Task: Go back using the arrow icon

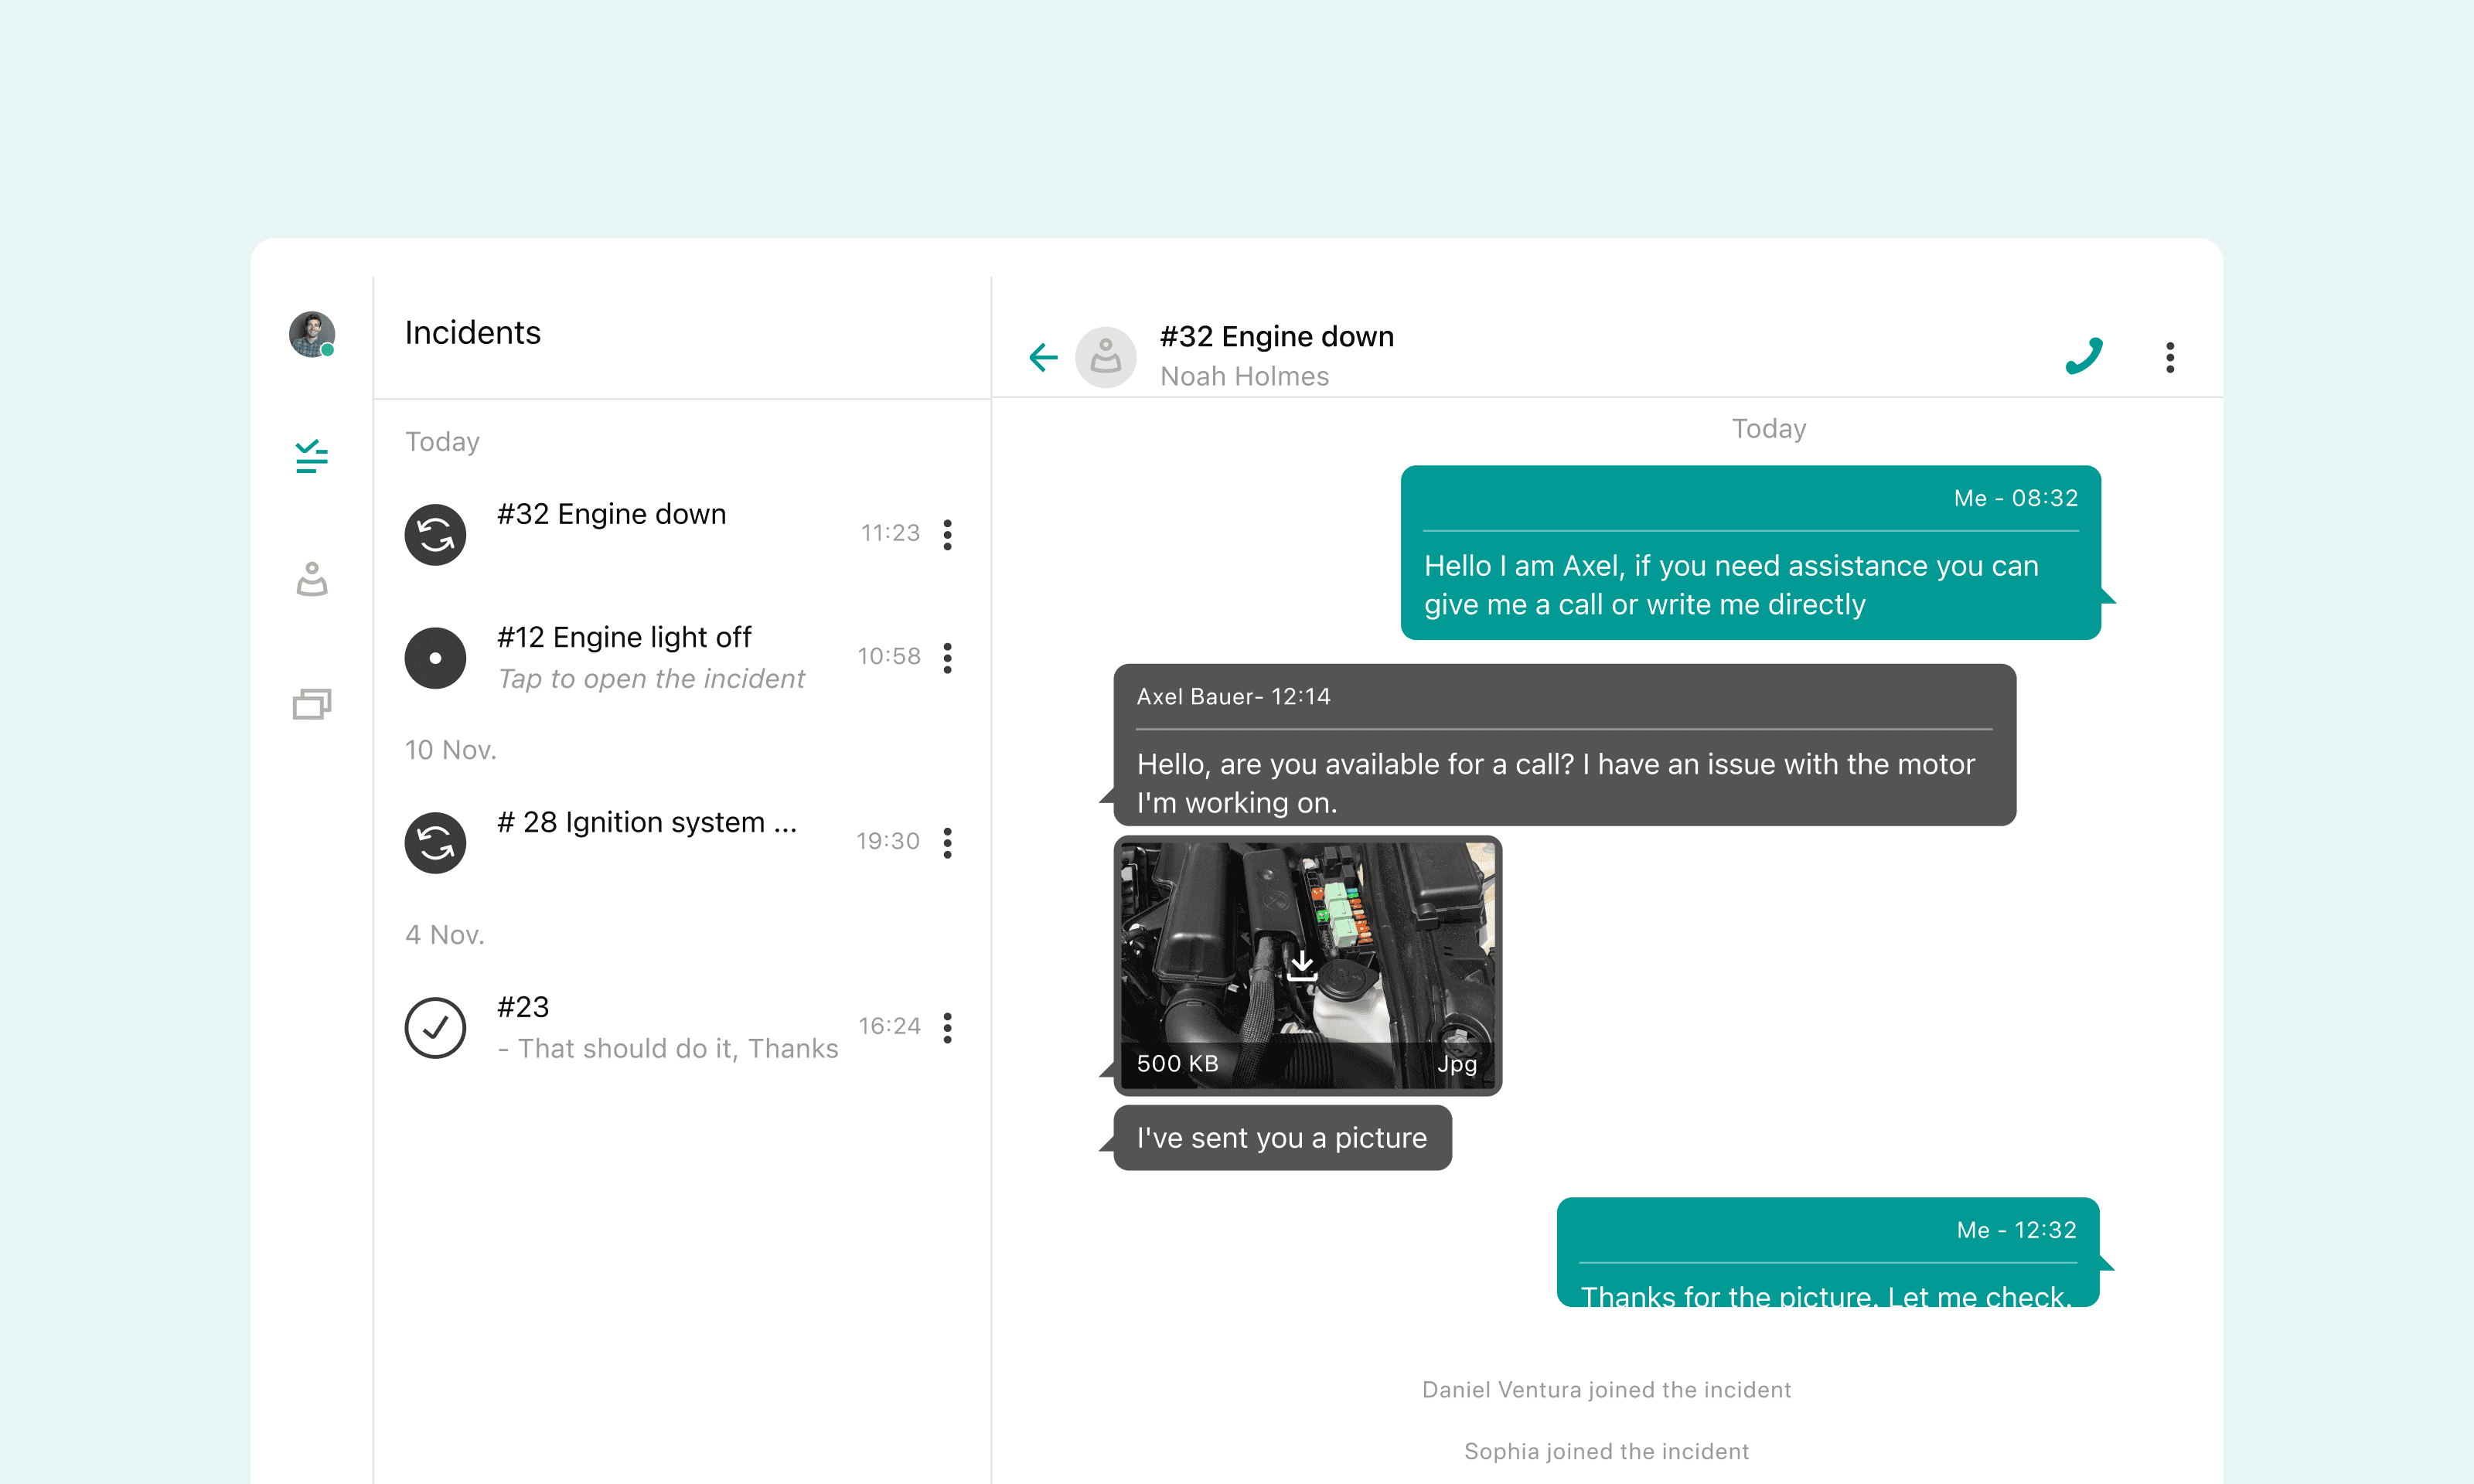Action: coord(1043,357)
